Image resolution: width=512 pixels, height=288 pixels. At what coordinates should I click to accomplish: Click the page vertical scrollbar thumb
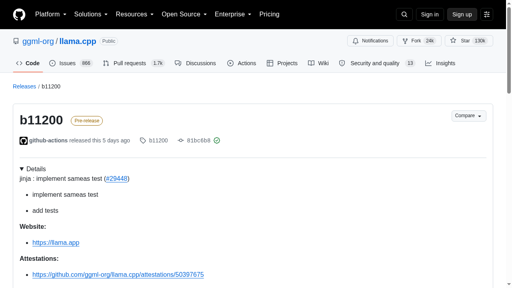point(509,50)
